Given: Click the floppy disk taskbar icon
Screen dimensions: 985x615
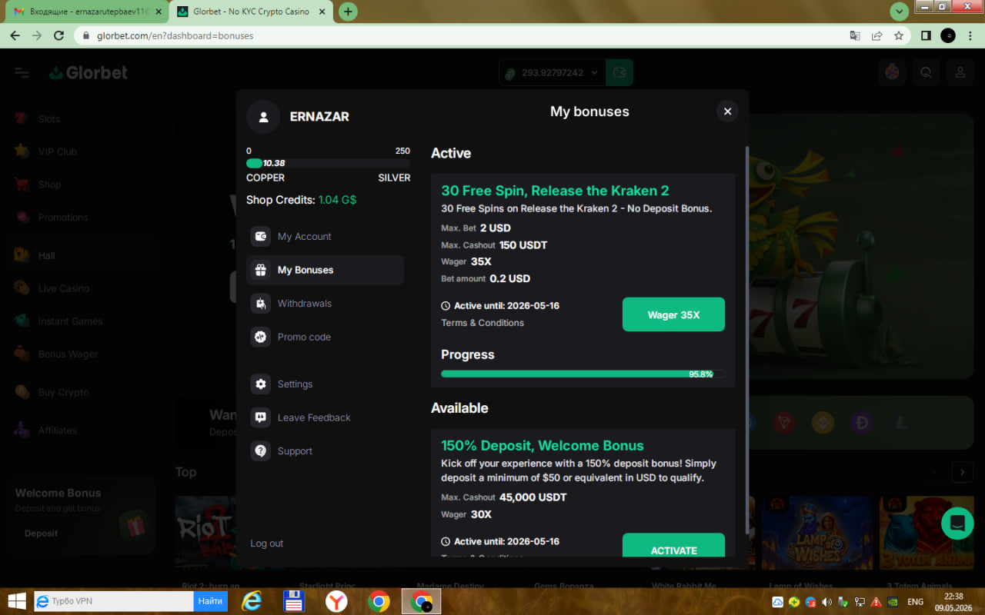Looking at the screenshot, I should (x=293, y=601).
